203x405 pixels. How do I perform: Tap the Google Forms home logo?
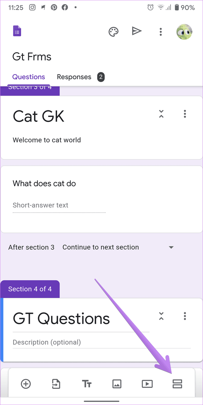click(17, 31)
